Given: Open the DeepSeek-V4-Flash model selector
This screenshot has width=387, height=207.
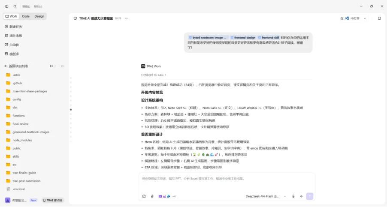Looking at the screenshot, I should tap(266, 196).
